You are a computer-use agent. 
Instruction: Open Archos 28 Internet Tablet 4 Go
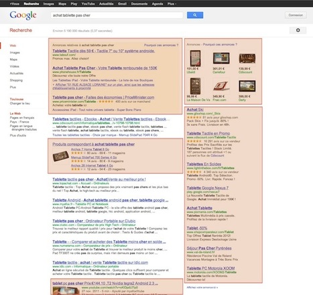(x=92, y=165)
